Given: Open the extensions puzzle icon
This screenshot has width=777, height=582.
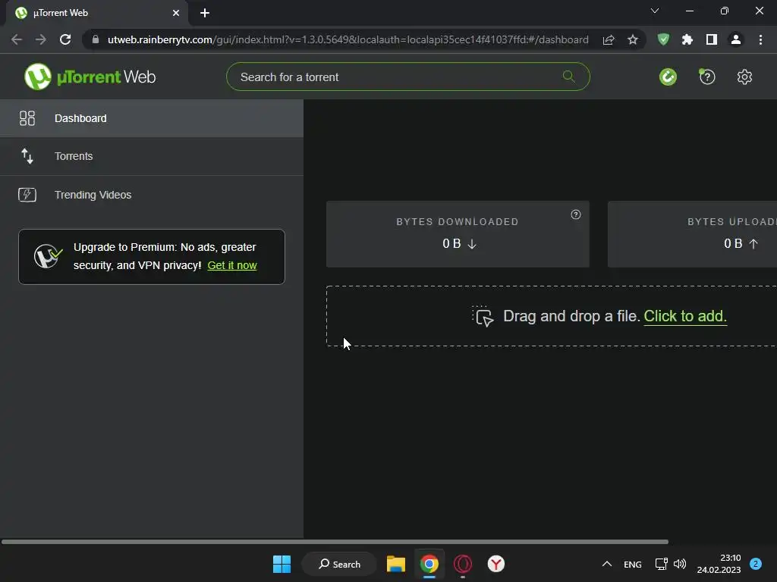Looking at the screenshot, I should click(x=687, y=39).
